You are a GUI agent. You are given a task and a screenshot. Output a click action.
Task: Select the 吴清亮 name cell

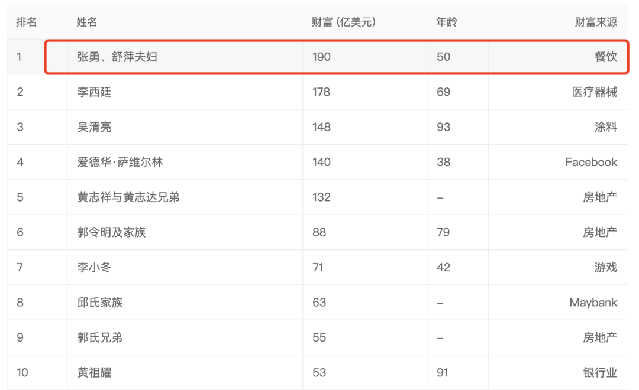click(x=94, y=127)
